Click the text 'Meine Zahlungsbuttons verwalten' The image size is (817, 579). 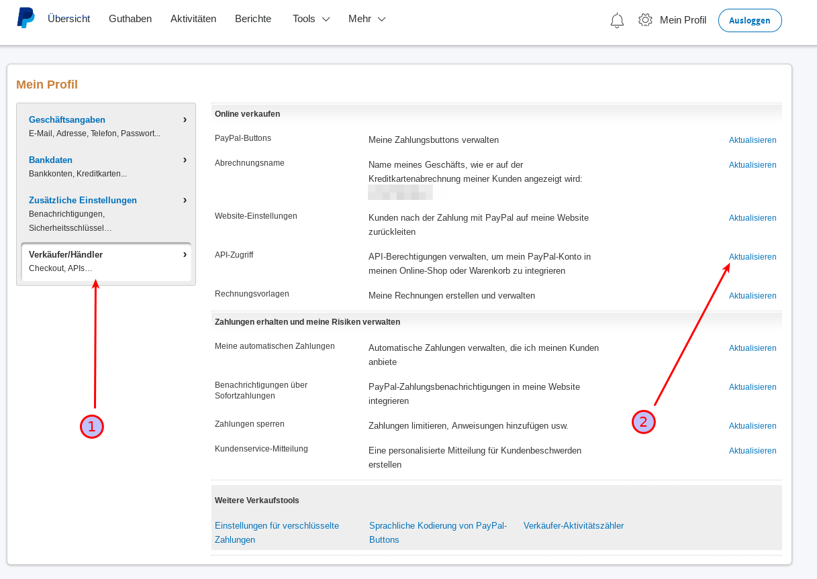(434, 140)
